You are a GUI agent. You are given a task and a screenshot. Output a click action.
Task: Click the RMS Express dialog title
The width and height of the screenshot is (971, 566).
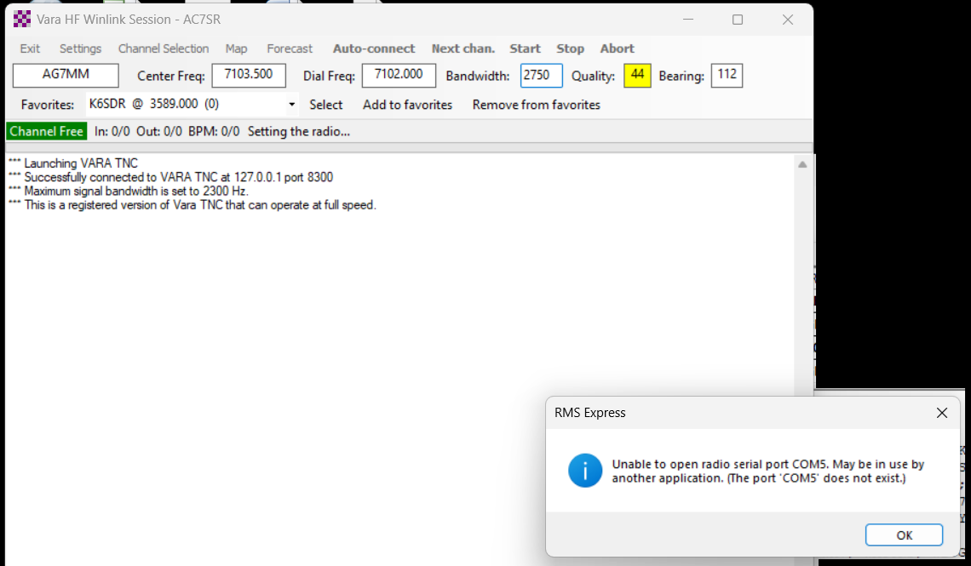(590, 413)
